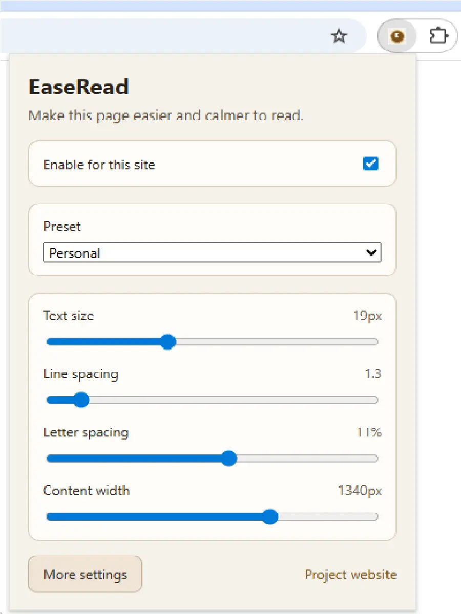Open More settings
This screenshot has width=461, height=614.
tap(85, 574)
